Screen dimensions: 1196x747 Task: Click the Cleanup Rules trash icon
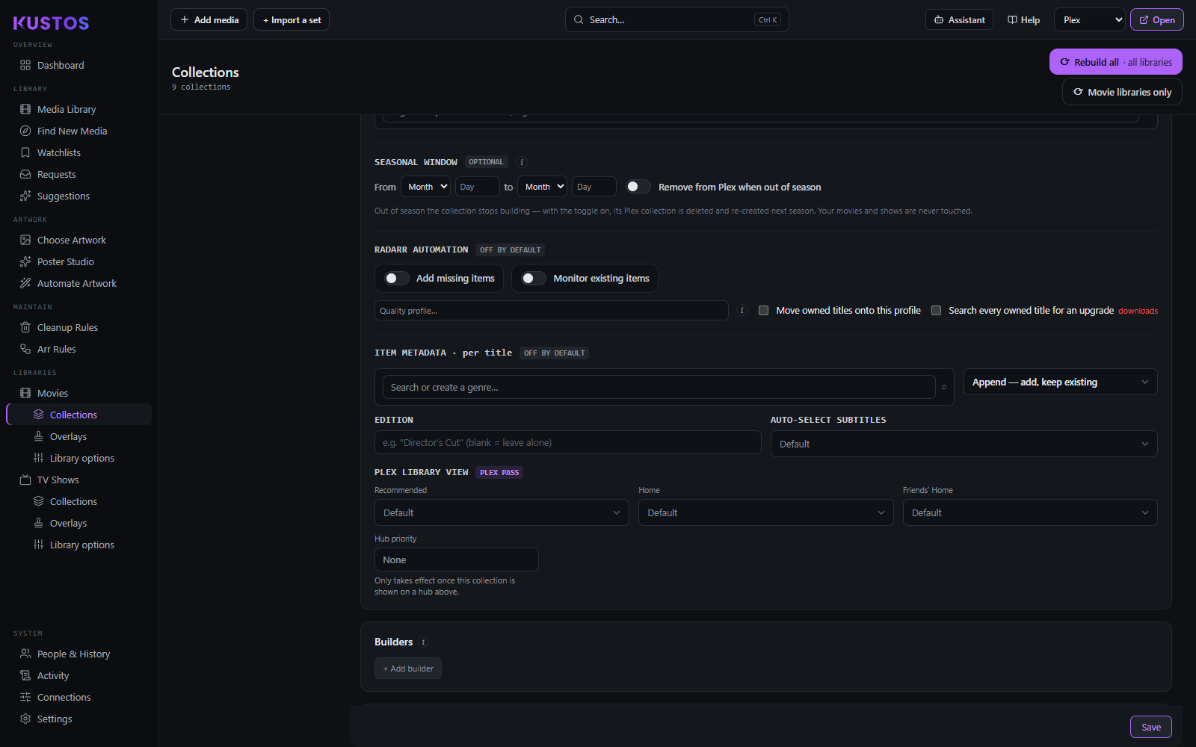point(25,327)
